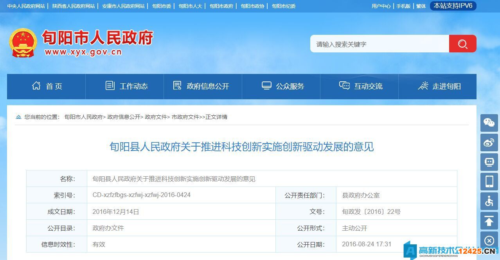Image resolution: width=500 pixels, height=260 pixels.
Task: Switch to traditional Chinese via 繁体
Action: click(x=420, y=6)
